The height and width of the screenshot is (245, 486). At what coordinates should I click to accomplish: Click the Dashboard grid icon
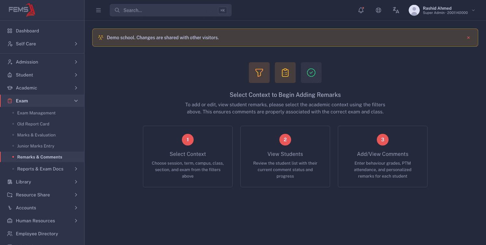click(10, 31)
